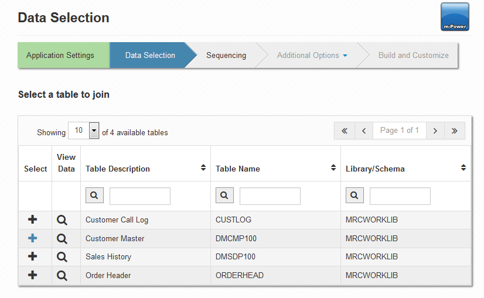Image resolution: width=484 pixels, height=298 pixels.
Task: Click the DMSDP100 table name
Action: tap(236, 256)
